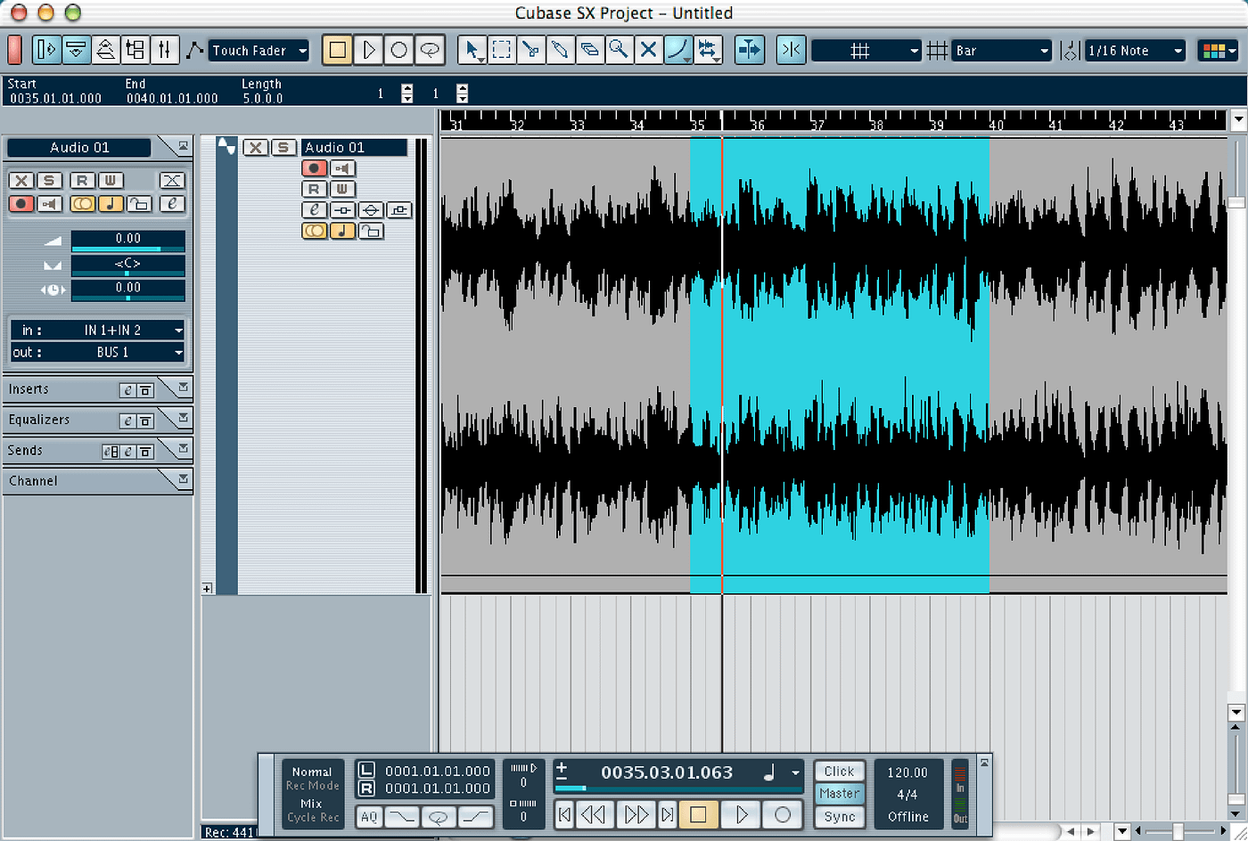Open the 'in: IN 1+IN 2' input dropdown

[97, 331]
